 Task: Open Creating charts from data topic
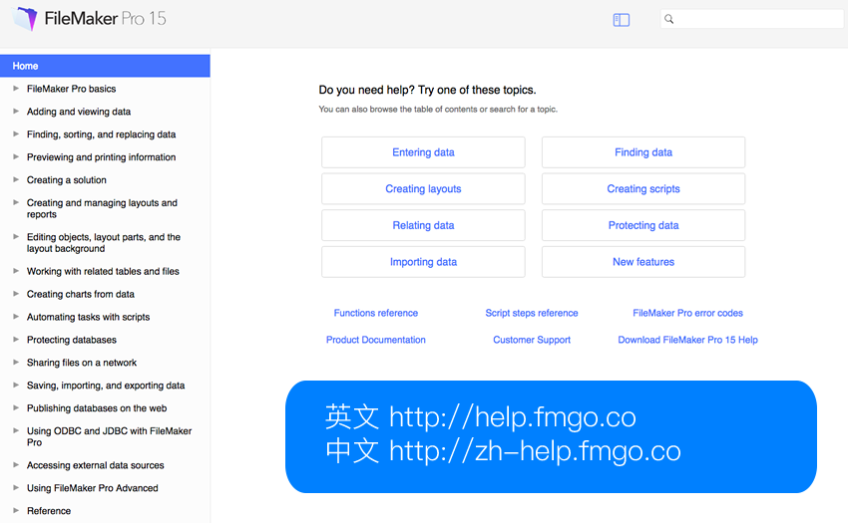click(81, 294)
